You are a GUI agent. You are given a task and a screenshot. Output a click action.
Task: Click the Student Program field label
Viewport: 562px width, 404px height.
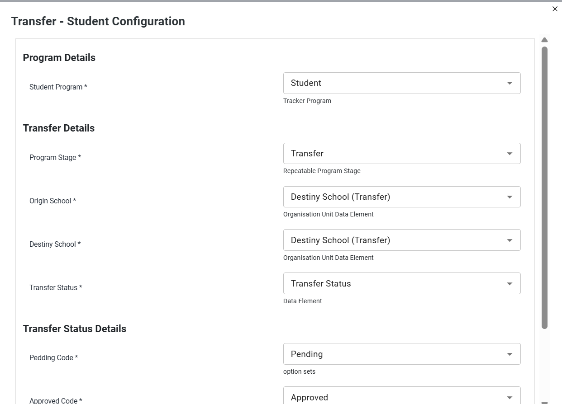tap(58, 87)
